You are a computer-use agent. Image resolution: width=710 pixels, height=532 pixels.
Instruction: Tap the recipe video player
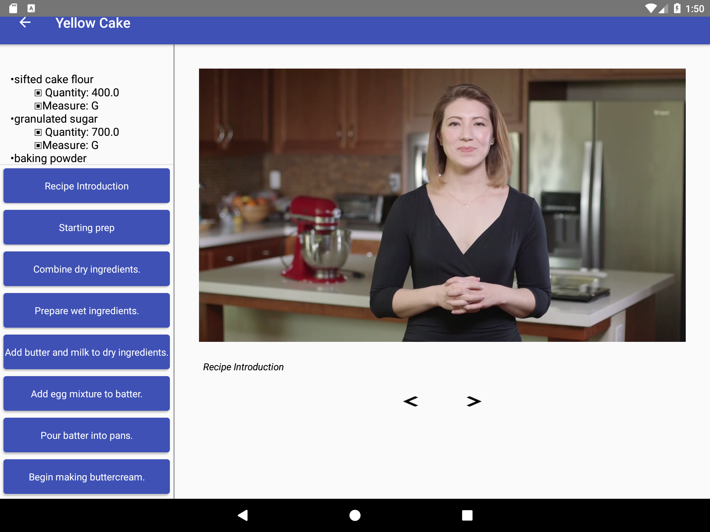tap(442, 205)
